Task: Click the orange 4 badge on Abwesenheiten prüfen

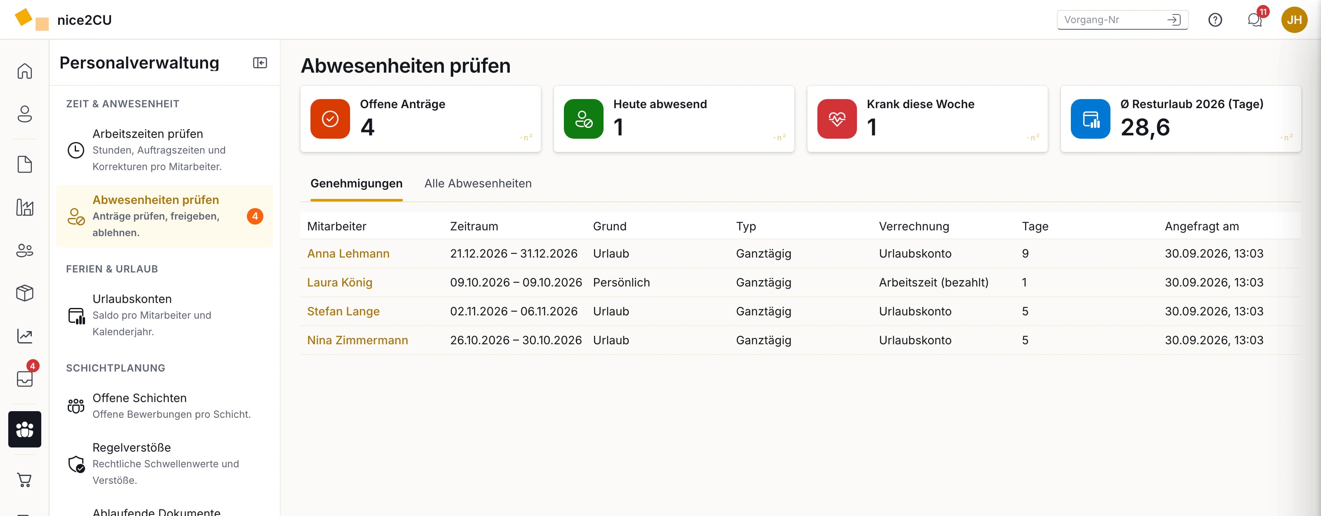Action: (255, 216)
